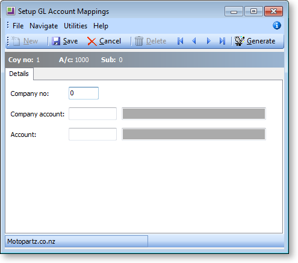The width and height of the screenshot is (298, 263).
Task: Click the red Cancel X icon
Action: pyautogui.click(x=92, y=42)
